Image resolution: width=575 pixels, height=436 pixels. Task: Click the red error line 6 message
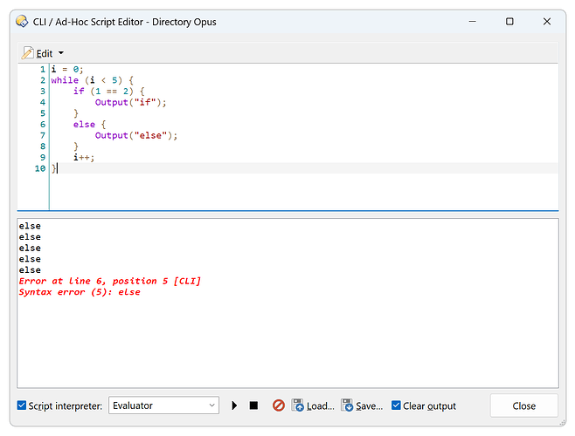pyautogui.click(x=109, y=281)
